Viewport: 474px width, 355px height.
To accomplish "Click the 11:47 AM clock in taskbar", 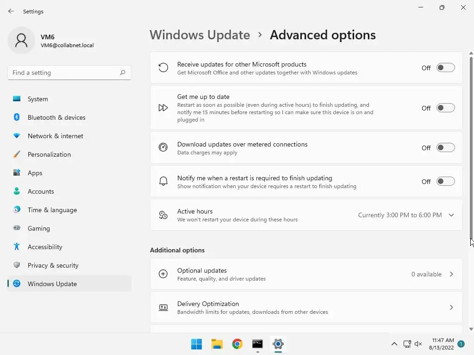I will [x=443, y=340].
